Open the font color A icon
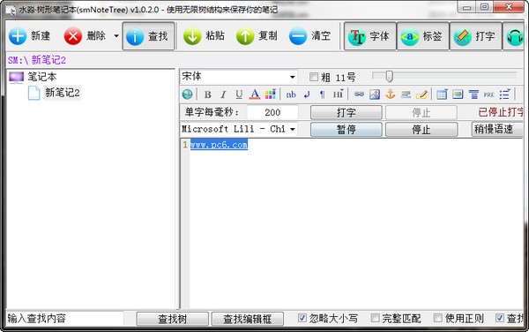Viewport: 529px width, 332px height. (x=255, y=94)
